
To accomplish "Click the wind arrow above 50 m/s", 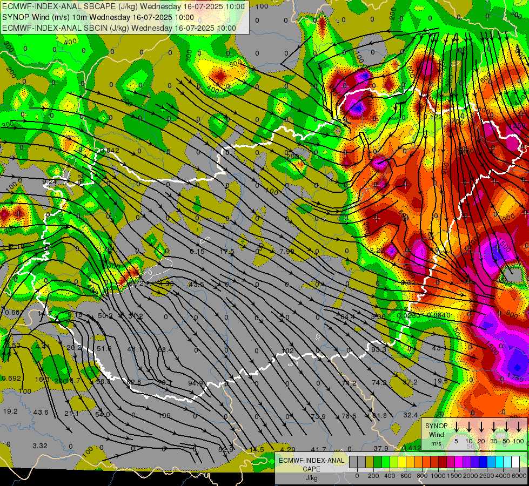I will [506, 427].
